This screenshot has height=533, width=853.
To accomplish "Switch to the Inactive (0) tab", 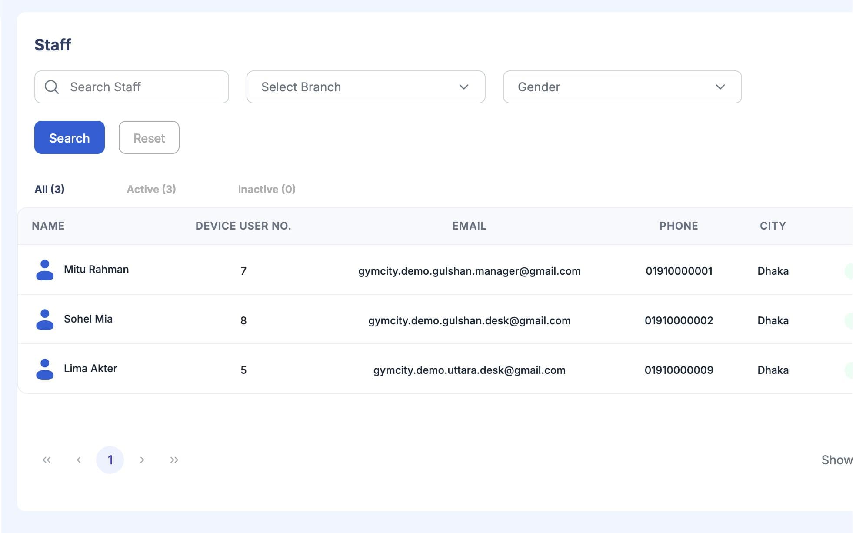I will pos(267,189).
